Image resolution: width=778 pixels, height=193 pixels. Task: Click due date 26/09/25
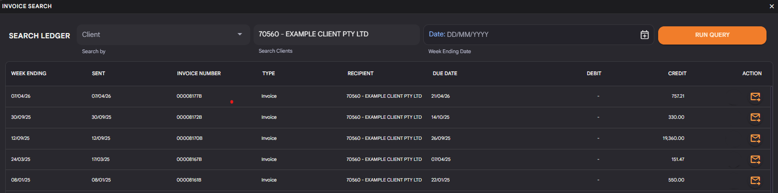pos(441,138)
